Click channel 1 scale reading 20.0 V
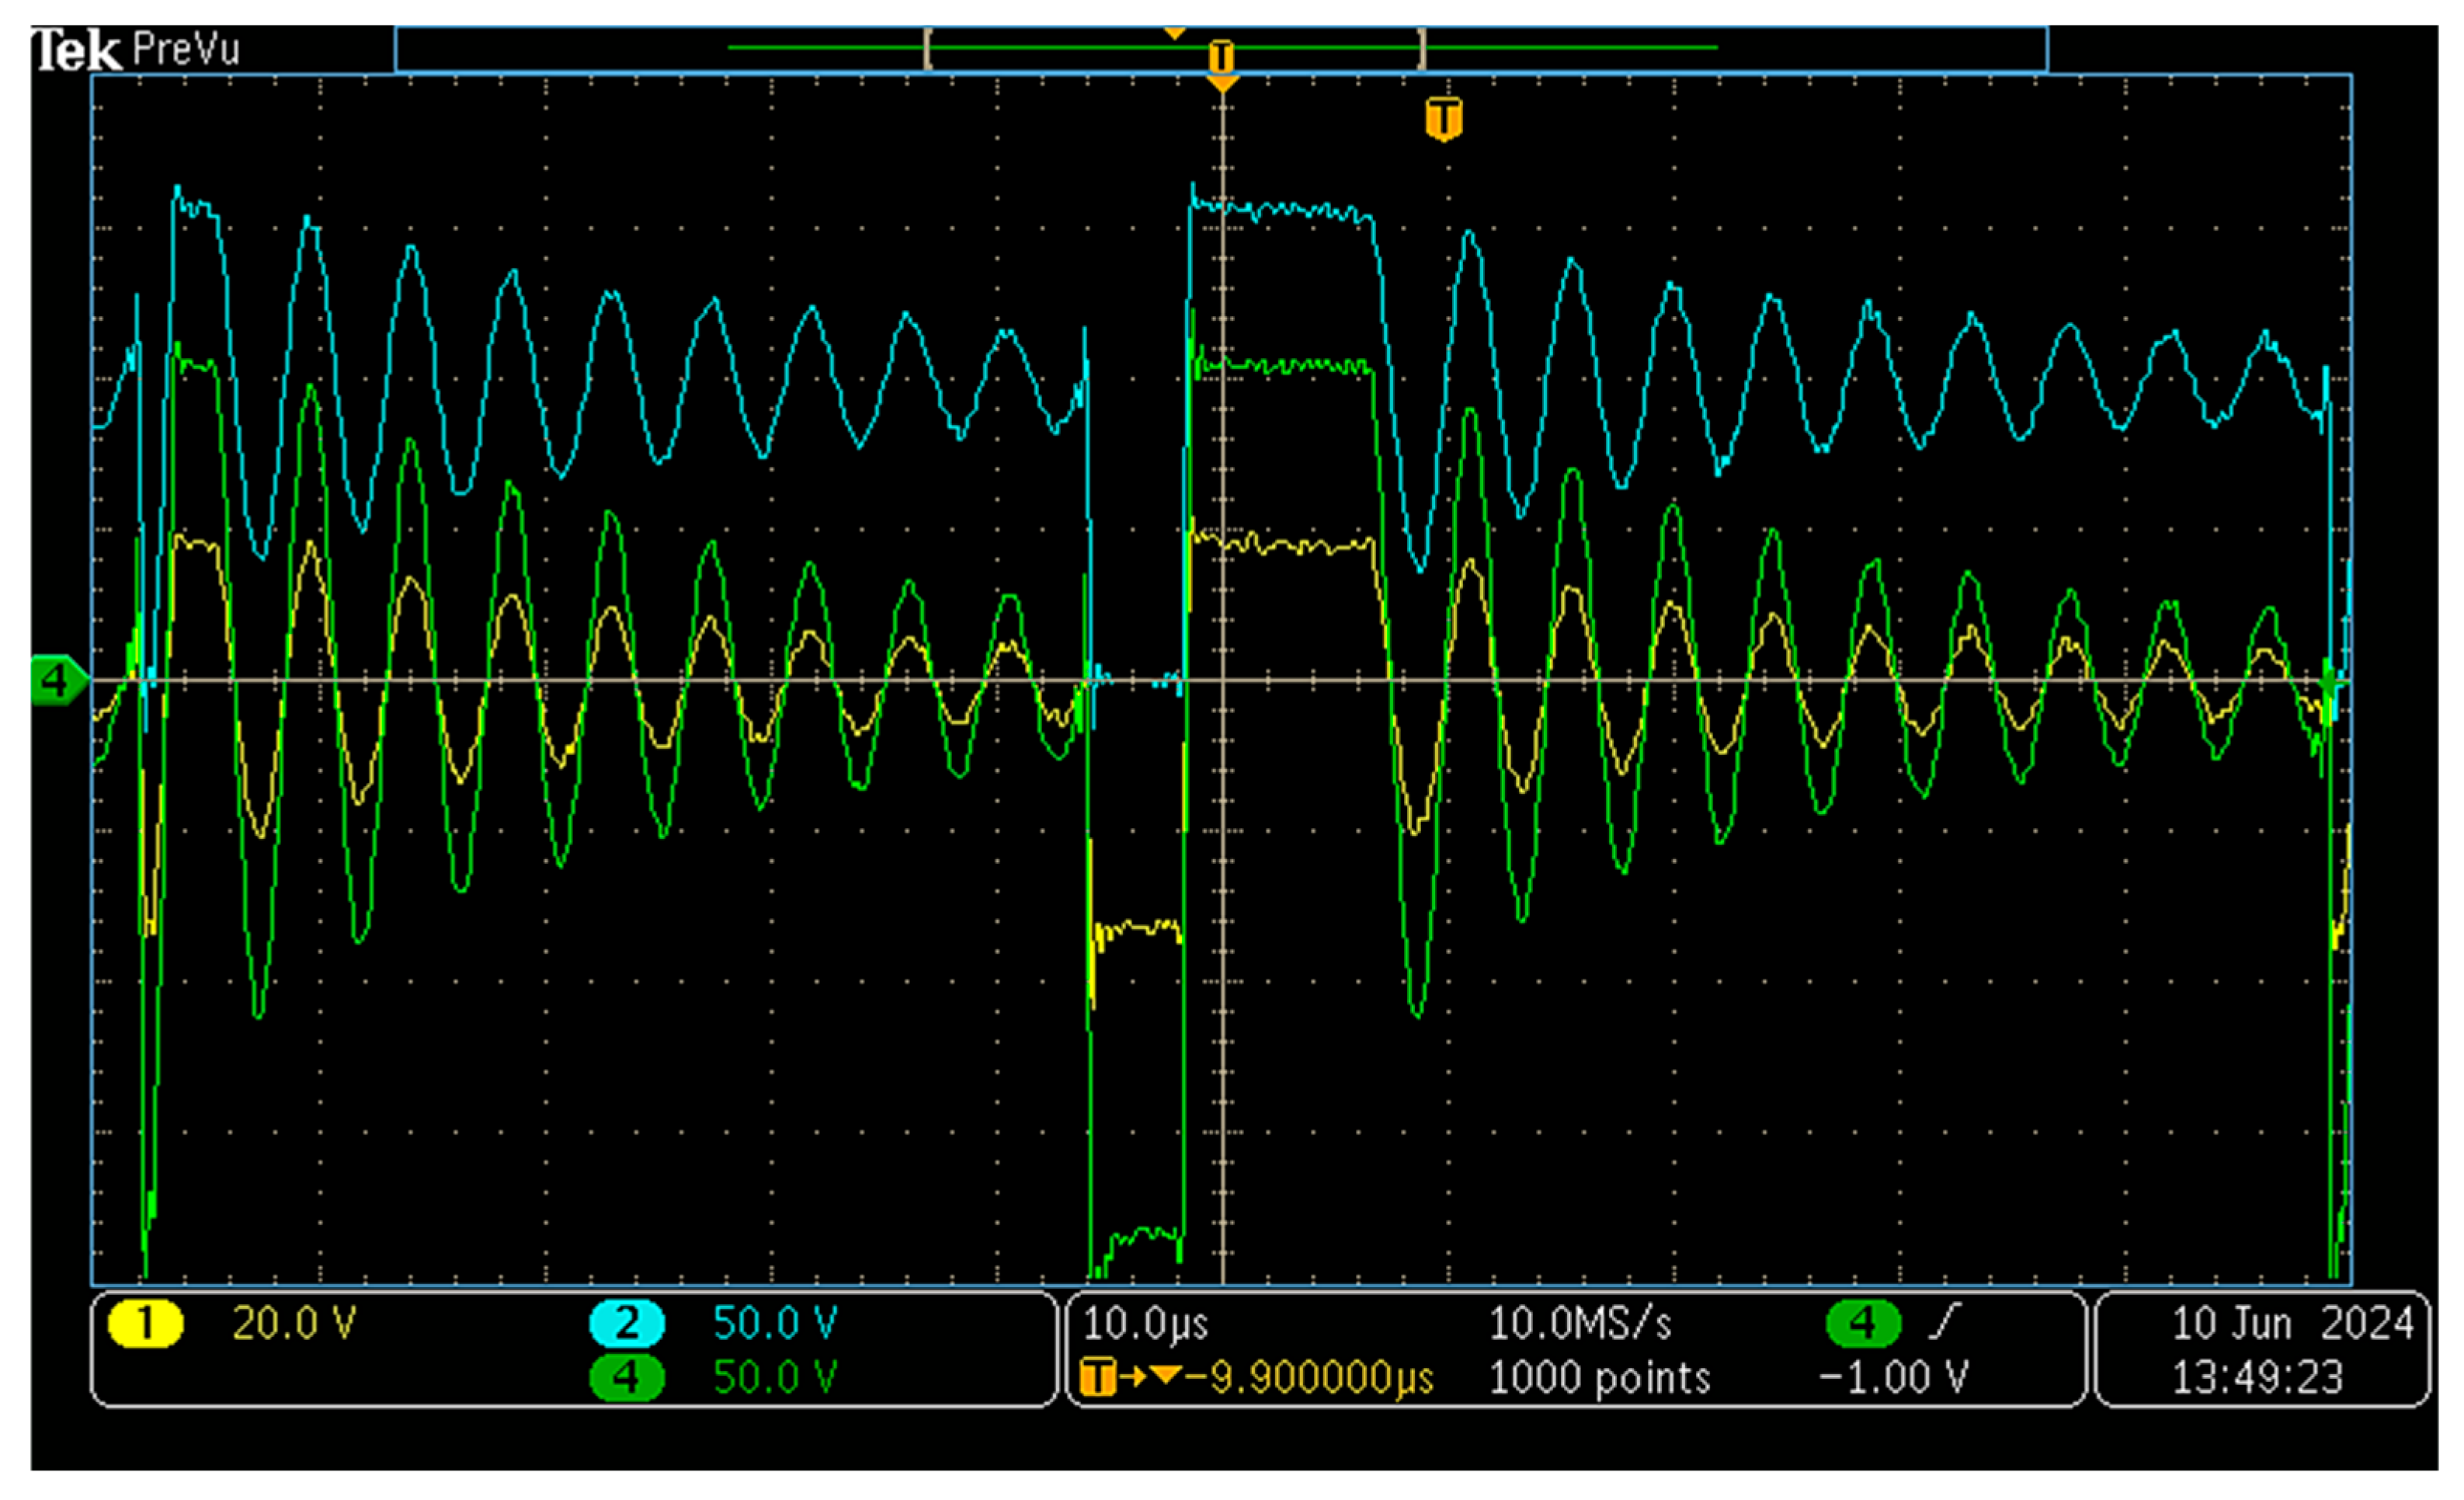This screenshot has height=1500, width=2464. point(293,1323)
